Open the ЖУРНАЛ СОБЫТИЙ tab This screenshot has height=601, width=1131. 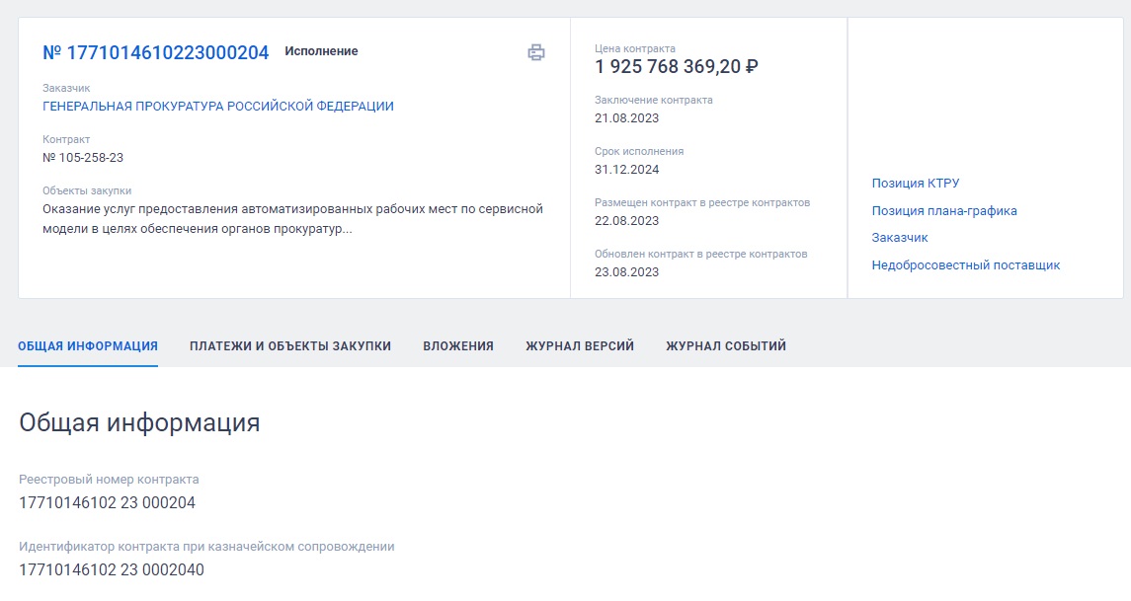726,346
